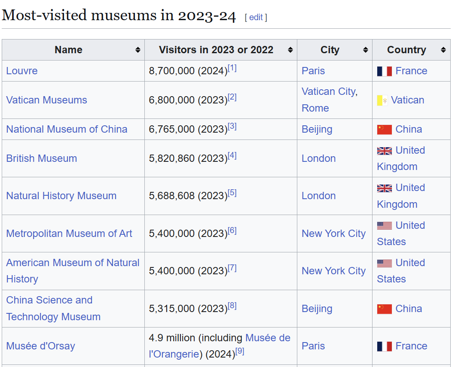The height and width of the screenshot is (367, 455).
Task: Open citation reference [5]
Action: click(232, 193)
